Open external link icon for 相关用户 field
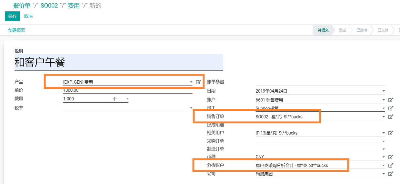This screenshot has width=400, height=184. click(x=391, y=133)
